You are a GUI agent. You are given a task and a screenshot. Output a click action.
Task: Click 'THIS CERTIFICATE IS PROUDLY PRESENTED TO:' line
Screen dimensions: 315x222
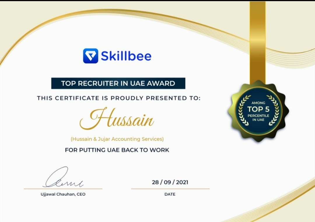coord(118,98)
